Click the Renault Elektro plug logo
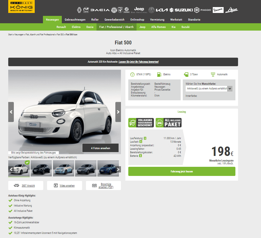261x238 pixels. 86,10
